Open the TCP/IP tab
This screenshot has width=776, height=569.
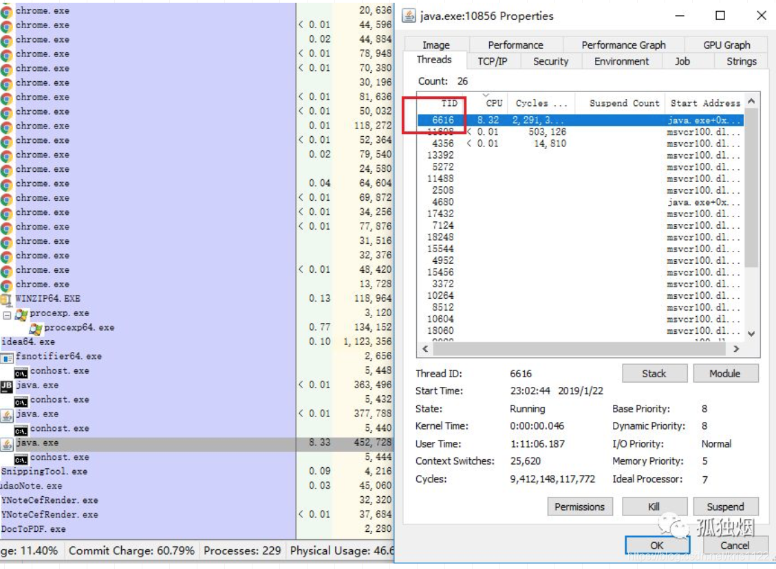point(492,61)
